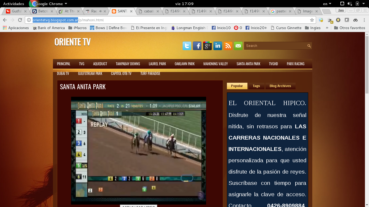Click the Santa Anita race video player
The height and width of the screenshot is (207, 369).
(x=139, y=151)
